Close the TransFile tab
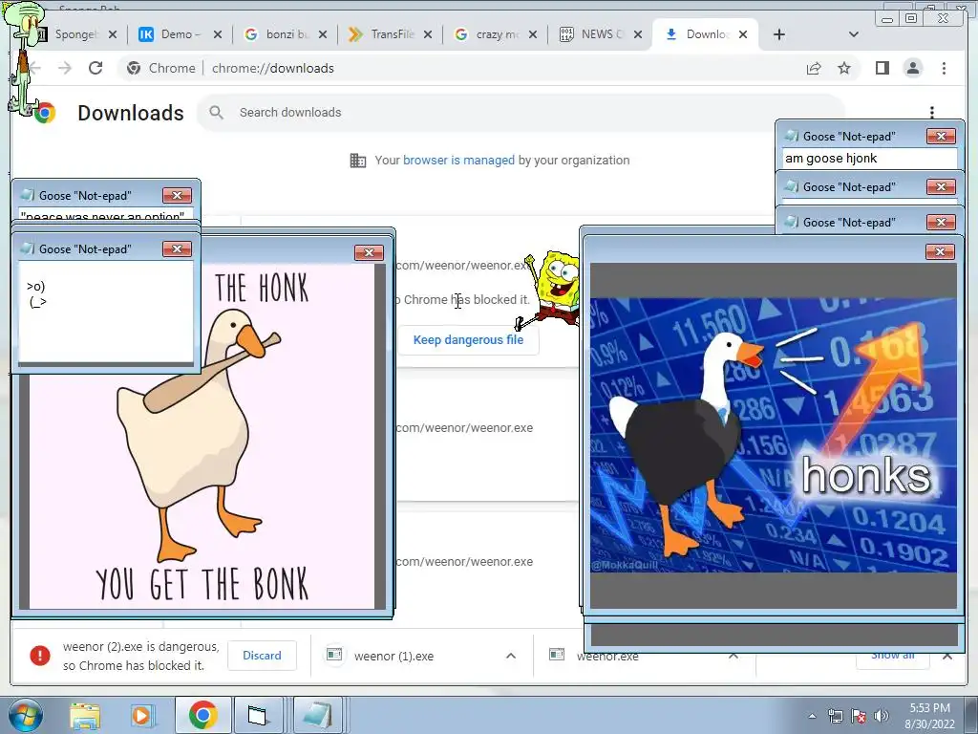 pos(428,34)
